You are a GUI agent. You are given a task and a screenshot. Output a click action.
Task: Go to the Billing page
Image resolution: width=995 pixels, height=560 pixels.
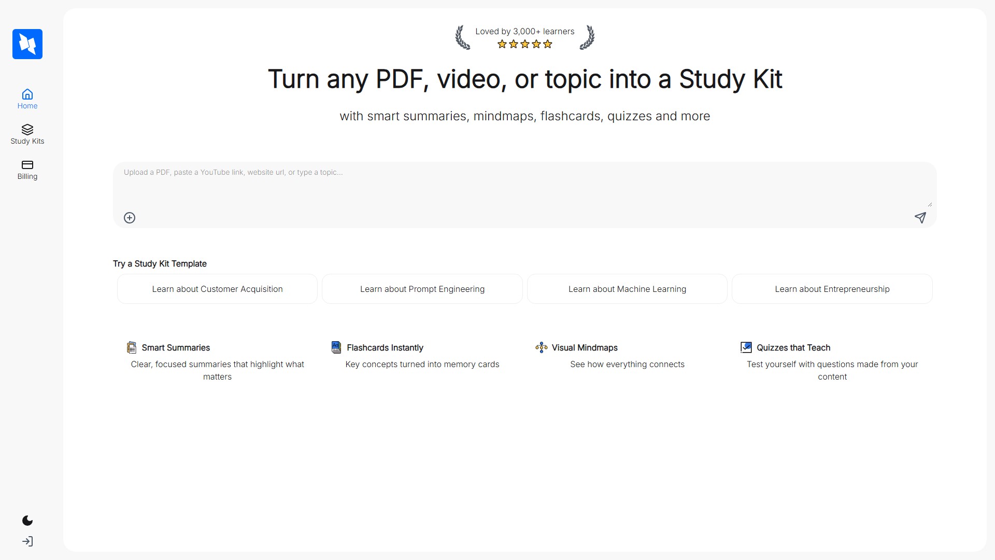click(x=27, y=170)
